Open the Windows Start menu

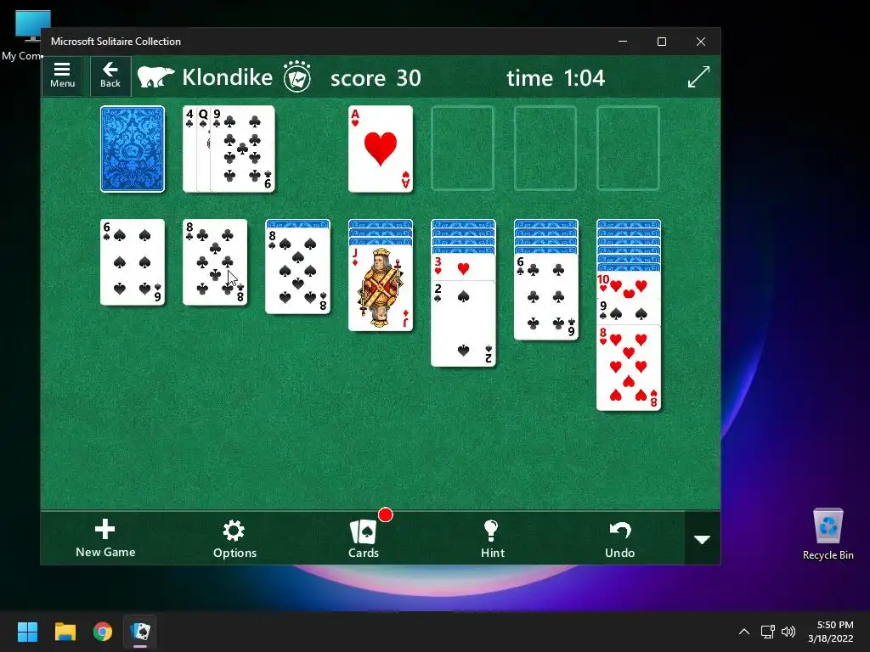pyautogui.click(x=27, y=632)
